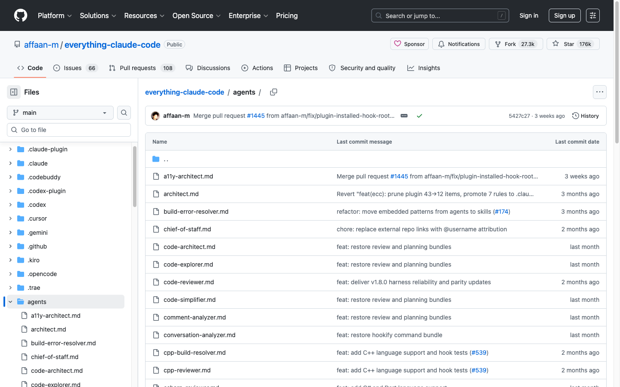Screen dimensions: 620x387
Task: Open the appearance settings icon in header
Action: tap(592, 15)
